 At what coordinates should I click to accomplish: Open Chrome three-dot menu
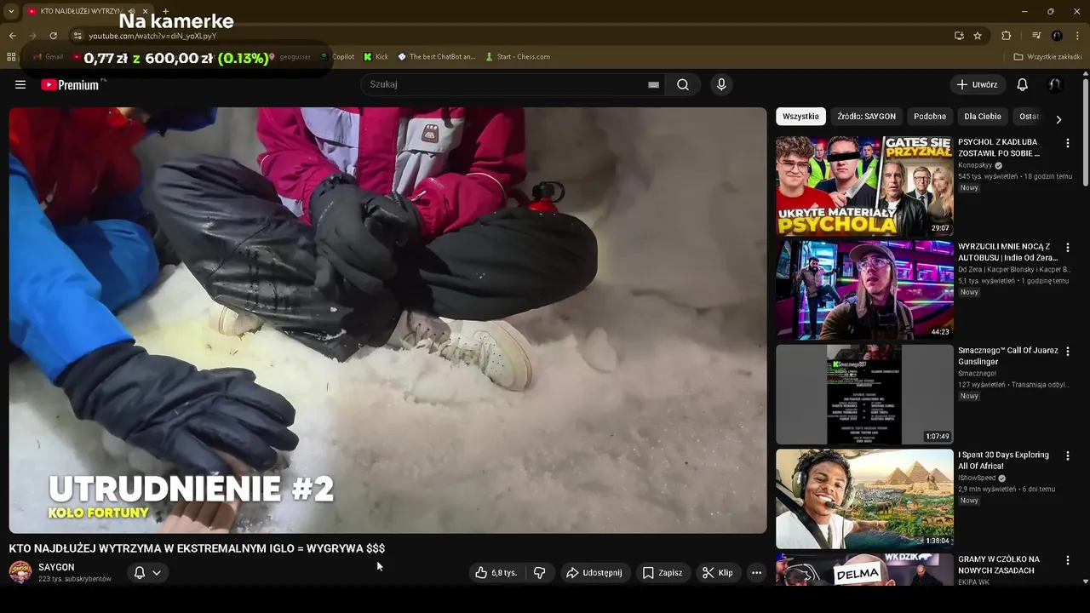pyautogui.click(x=1077, y=36)
